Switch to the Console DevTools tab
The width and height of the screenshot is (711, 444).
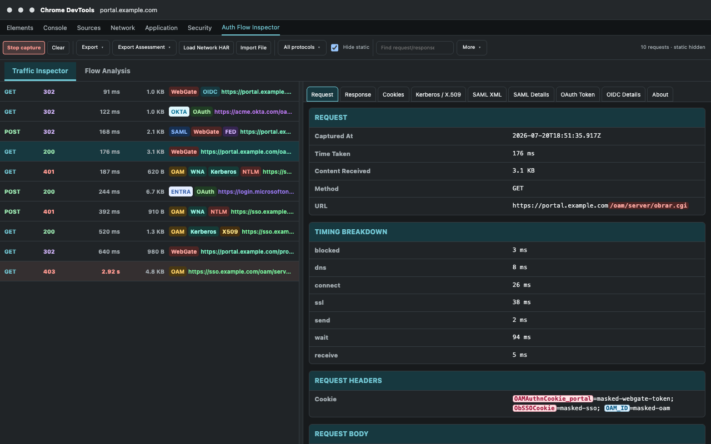coord(55,28)
